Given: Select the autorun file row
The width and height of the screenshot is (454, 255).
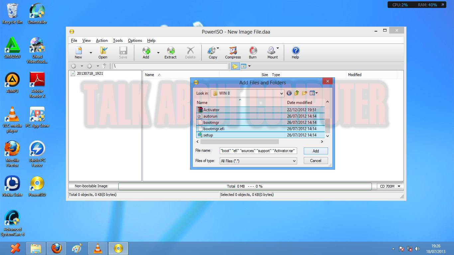Looking at the screenshot, I should pyautogui.click(x=260, y=116).
